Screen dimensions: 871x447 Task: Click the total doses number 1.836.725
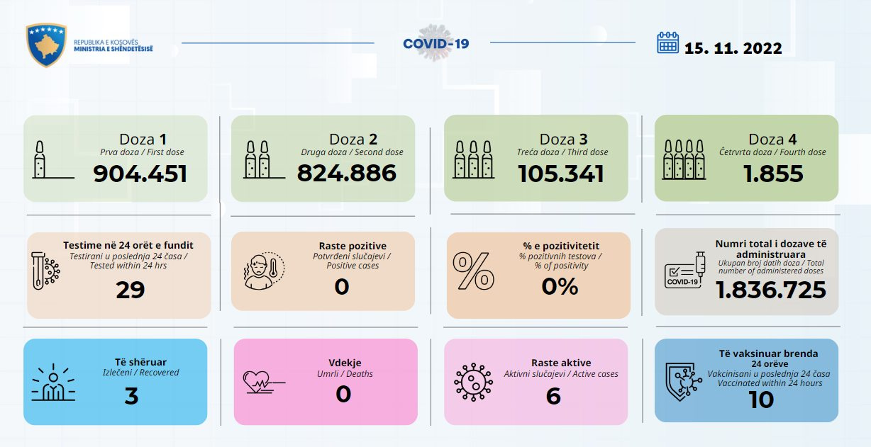click(770, 290)
